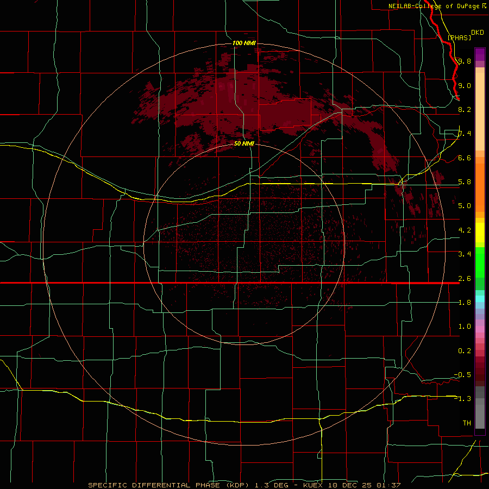Pick the peach segment of color bar

pos(480,112)
